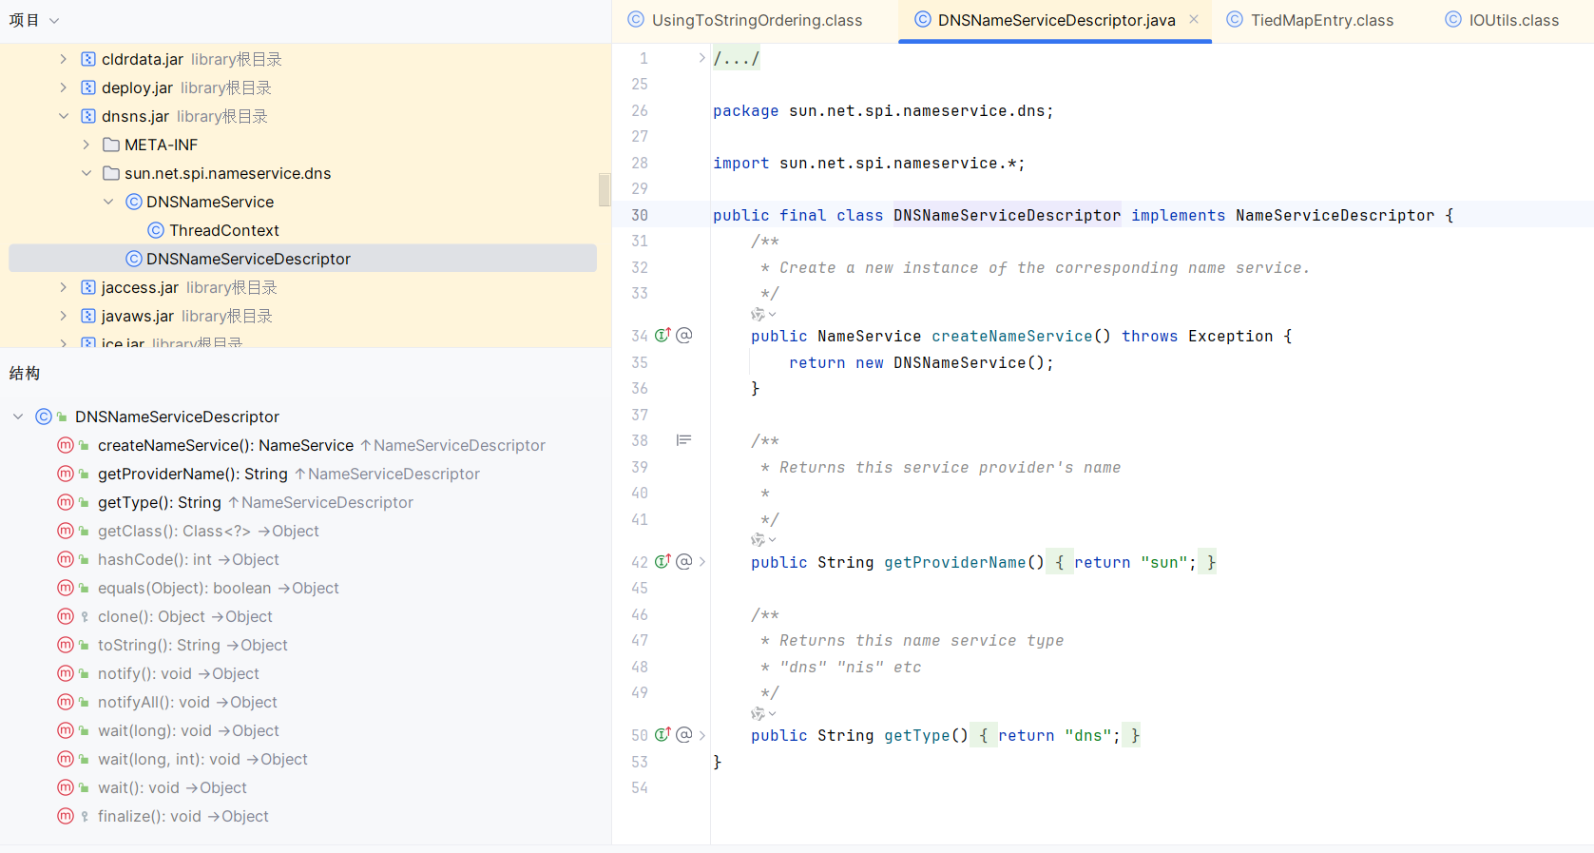Click the deploy.jar archive icon

click(88, 87)
